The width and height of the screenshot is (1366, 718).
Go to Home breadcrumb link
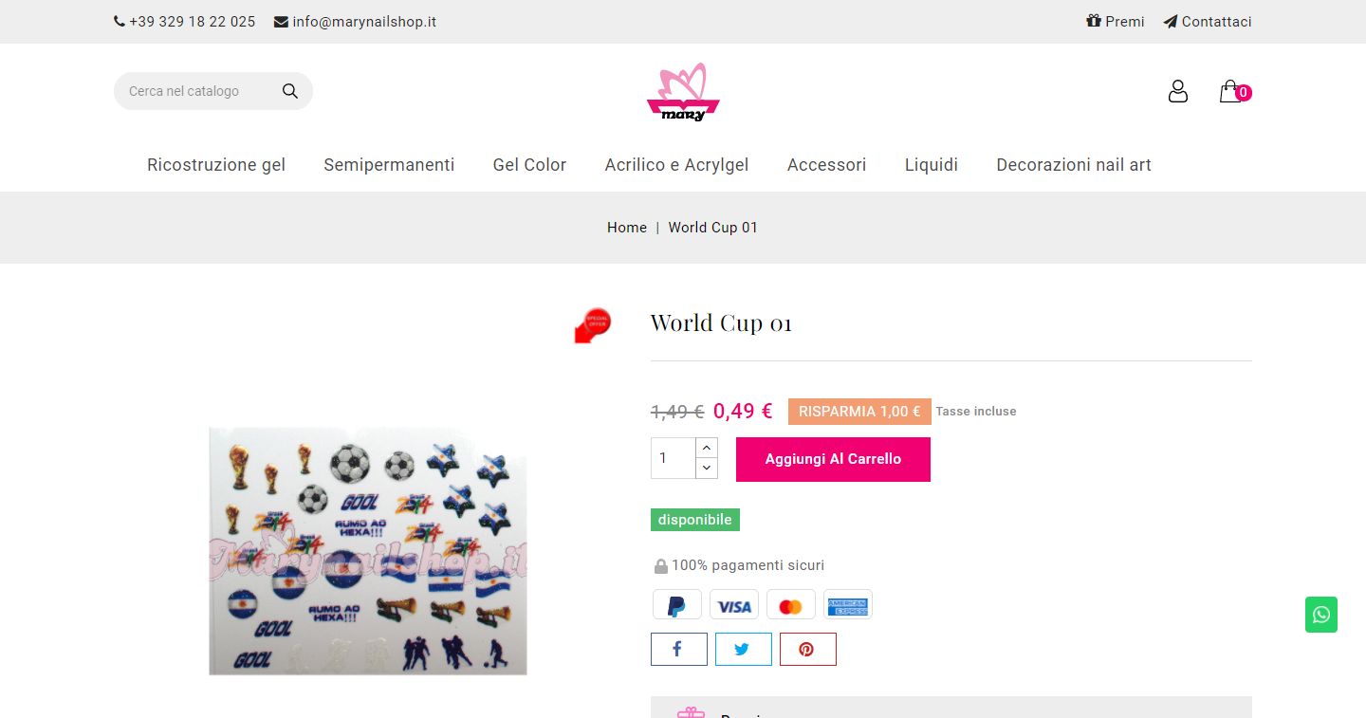click(627, 228)
